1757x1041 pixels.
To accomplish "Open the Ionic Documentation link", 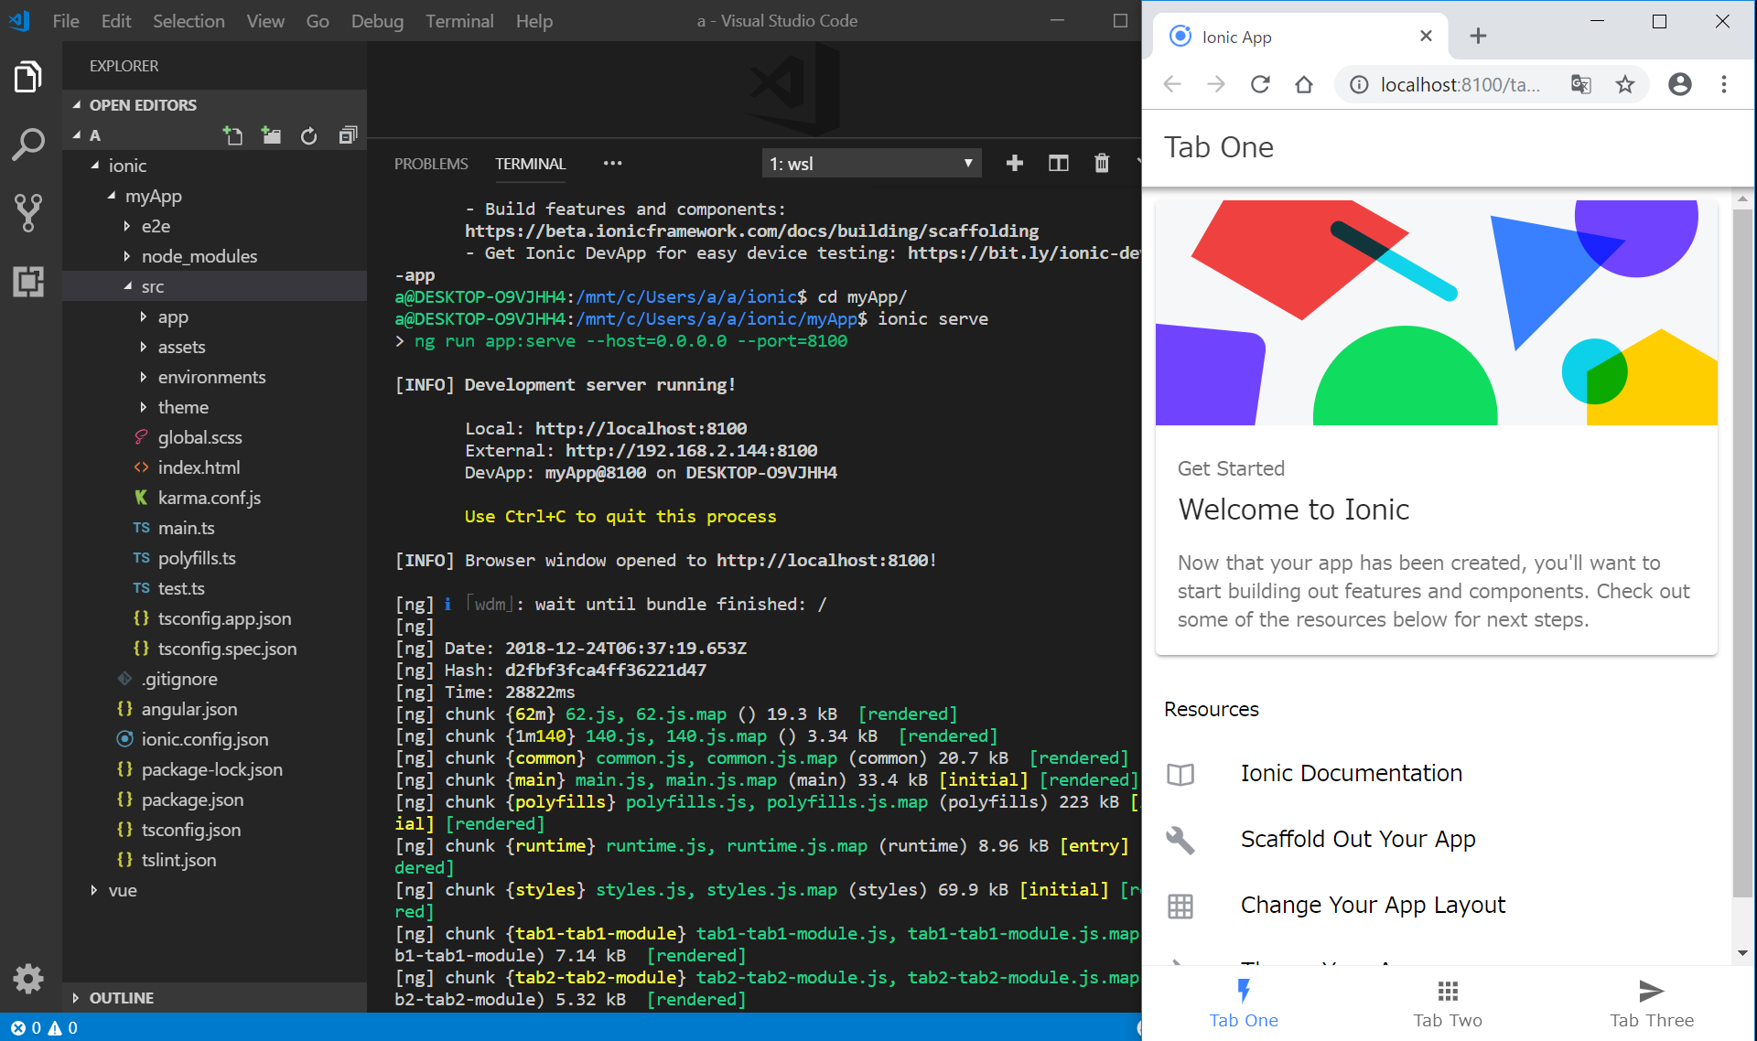I will [1351, 773].
